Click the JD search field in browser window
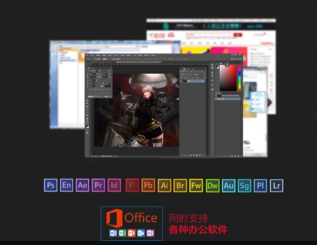Viewport: 317px width, 245px height. click(210, 35)
